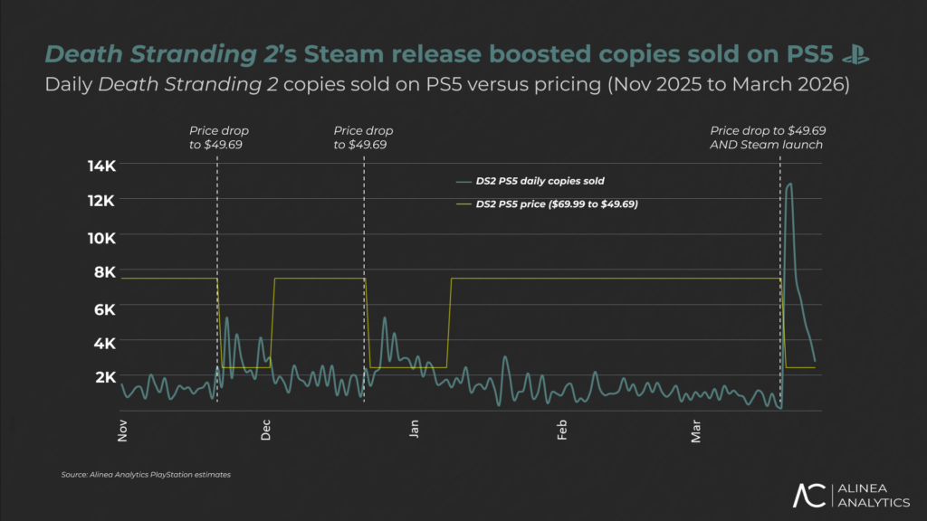This screenshot has width=927, height=521.
Task: Click the 14K y-axis label
Action: coord(100,166)
